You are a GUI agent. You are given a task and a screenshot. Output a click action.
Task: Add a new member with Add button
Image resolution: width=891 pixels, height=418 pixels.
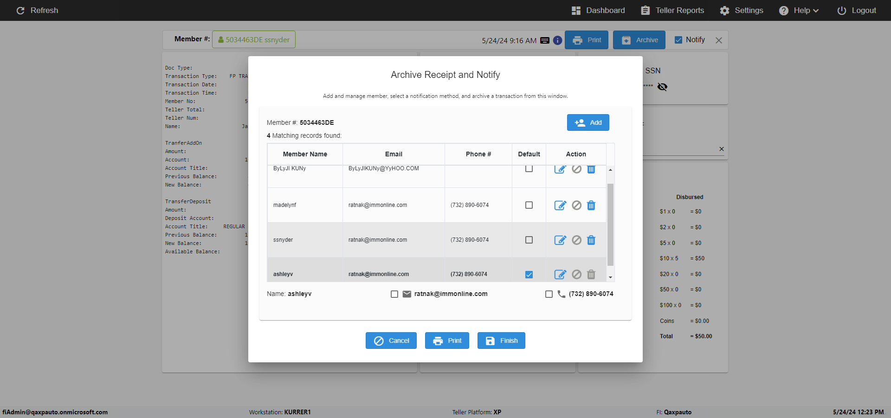588,122
